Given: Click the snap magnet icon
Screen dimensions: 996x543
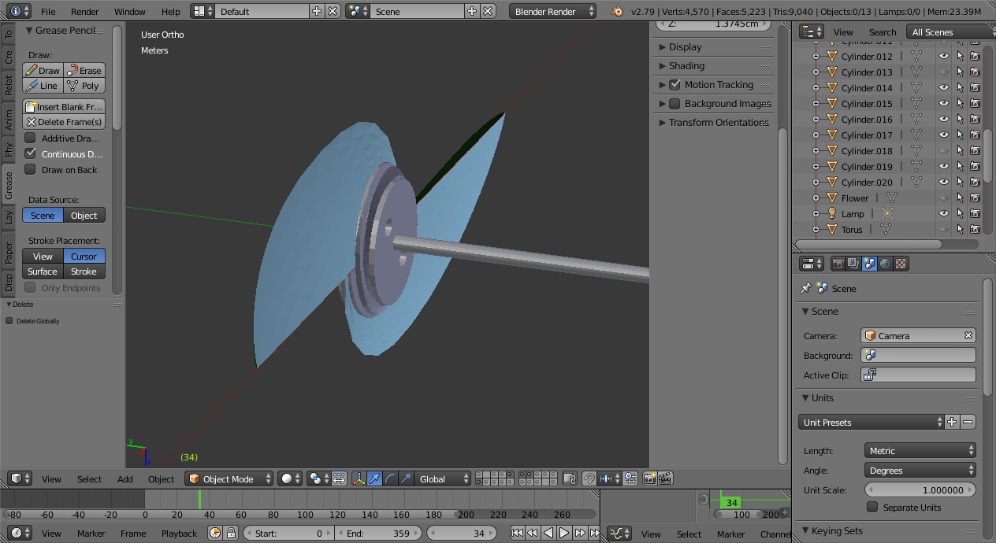Looking at the screenshot, I should pyautogui.click(x=589, y=478).
